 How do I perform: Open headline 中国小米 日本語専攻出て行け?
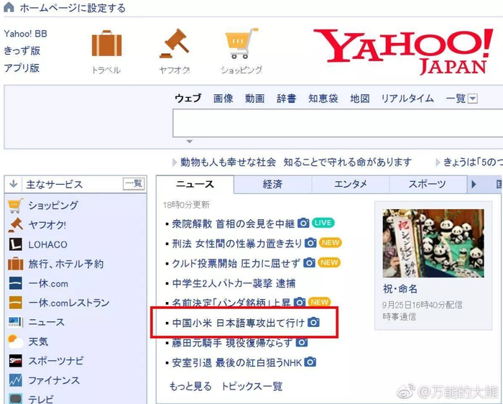239,323
